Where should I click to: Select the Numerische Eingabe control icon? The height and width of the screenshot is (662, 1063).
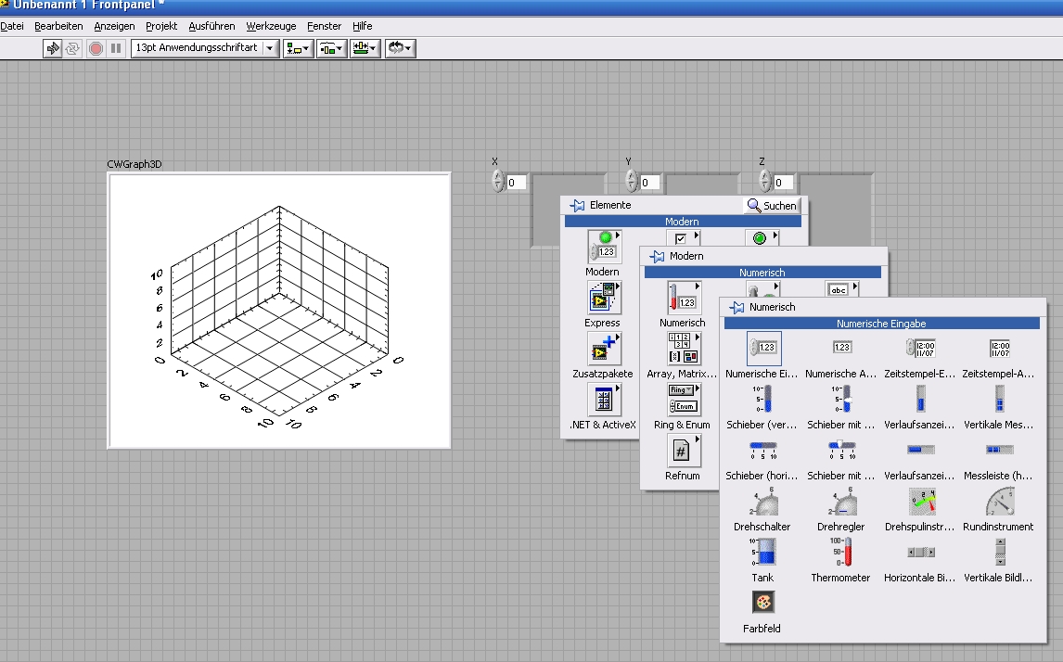tap(763, 349)
